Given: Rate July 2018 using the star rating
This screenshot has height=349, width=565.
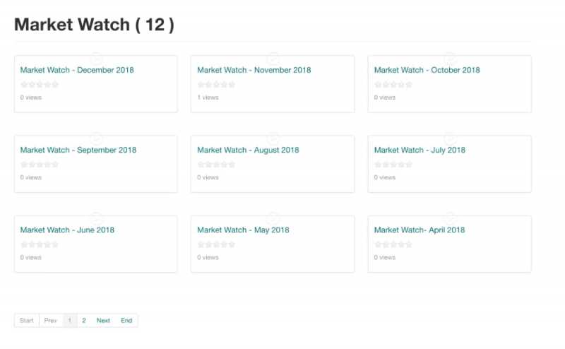Looking at the screenshot, I should pos(393,165).
